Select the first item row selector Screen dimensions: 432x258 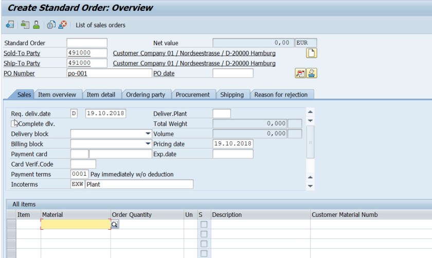click(x=11, y=225)
